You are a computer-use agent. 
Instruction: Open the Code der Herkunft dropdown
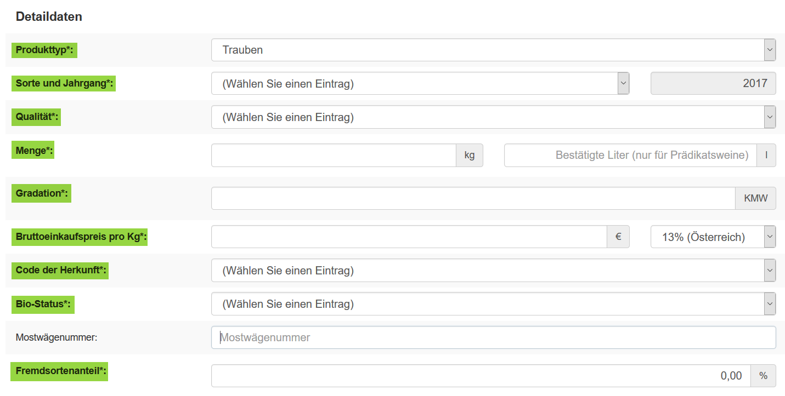pos(493,270)
